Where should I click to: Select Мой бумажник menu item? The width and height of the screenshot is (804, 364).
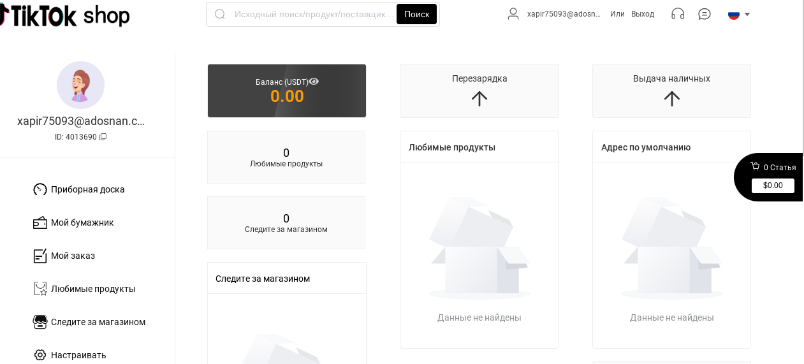pos(82,222)
